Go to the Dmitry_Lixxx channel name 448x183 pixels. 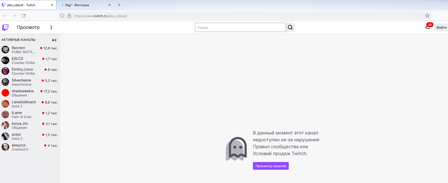[x=22, y=69]
